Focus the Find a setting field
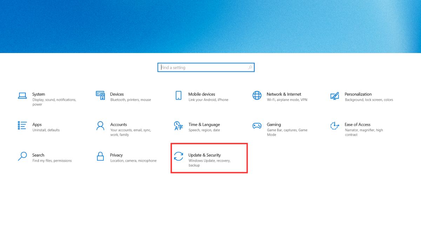The height and width of the screenshot is (237, 421). point(206,67)
